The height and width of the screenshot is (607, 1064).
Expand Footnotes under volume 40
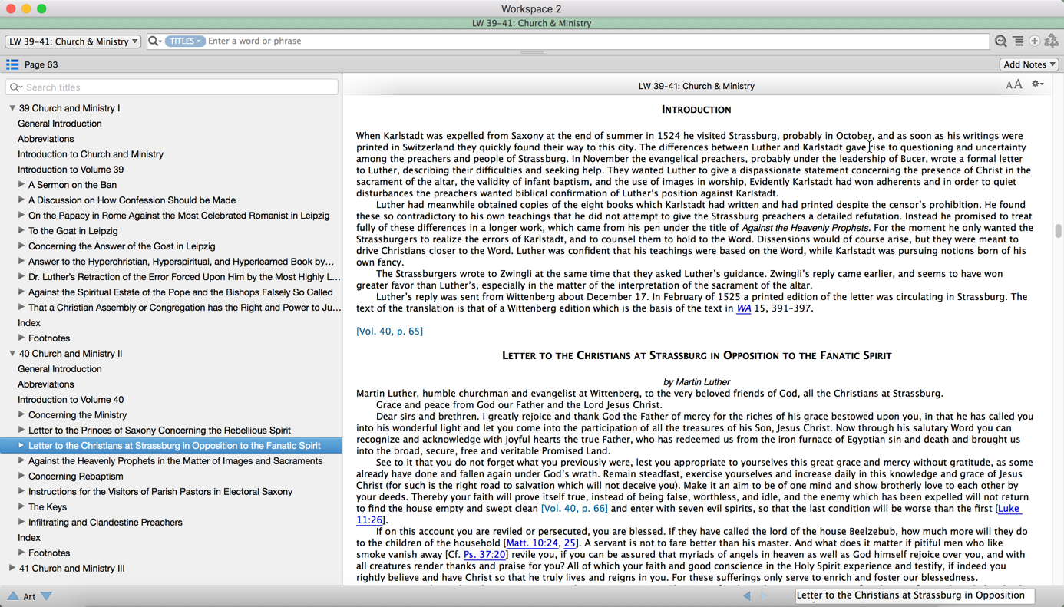pyautogui.click(x=21, y=553)
